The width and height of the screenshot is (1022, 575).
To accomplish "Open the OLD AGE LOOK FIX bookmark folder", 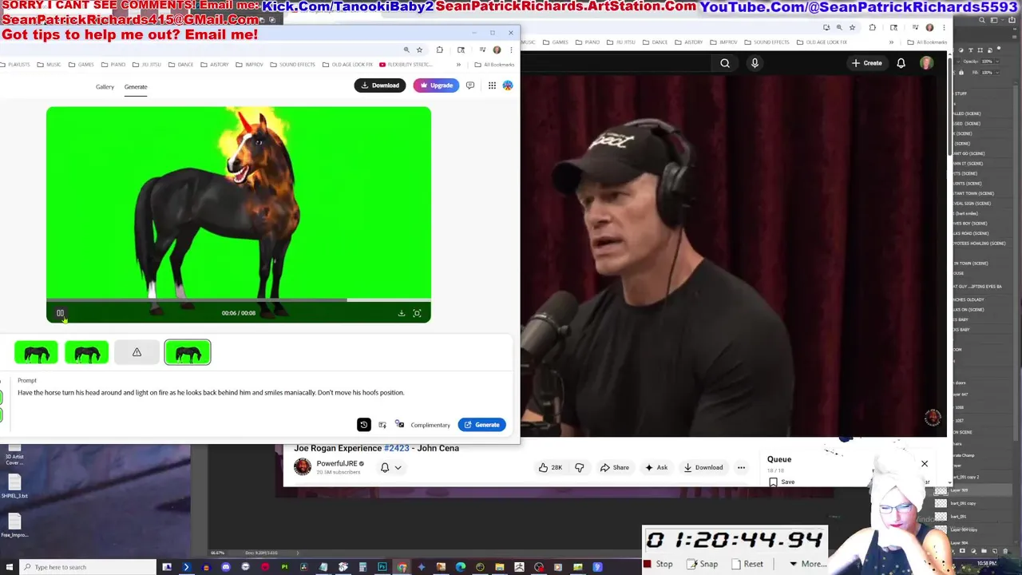I will tap(348, 65).
